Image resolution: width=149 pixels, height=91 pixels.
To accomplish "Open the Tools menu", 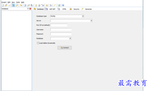I will (x=18, y=2).
